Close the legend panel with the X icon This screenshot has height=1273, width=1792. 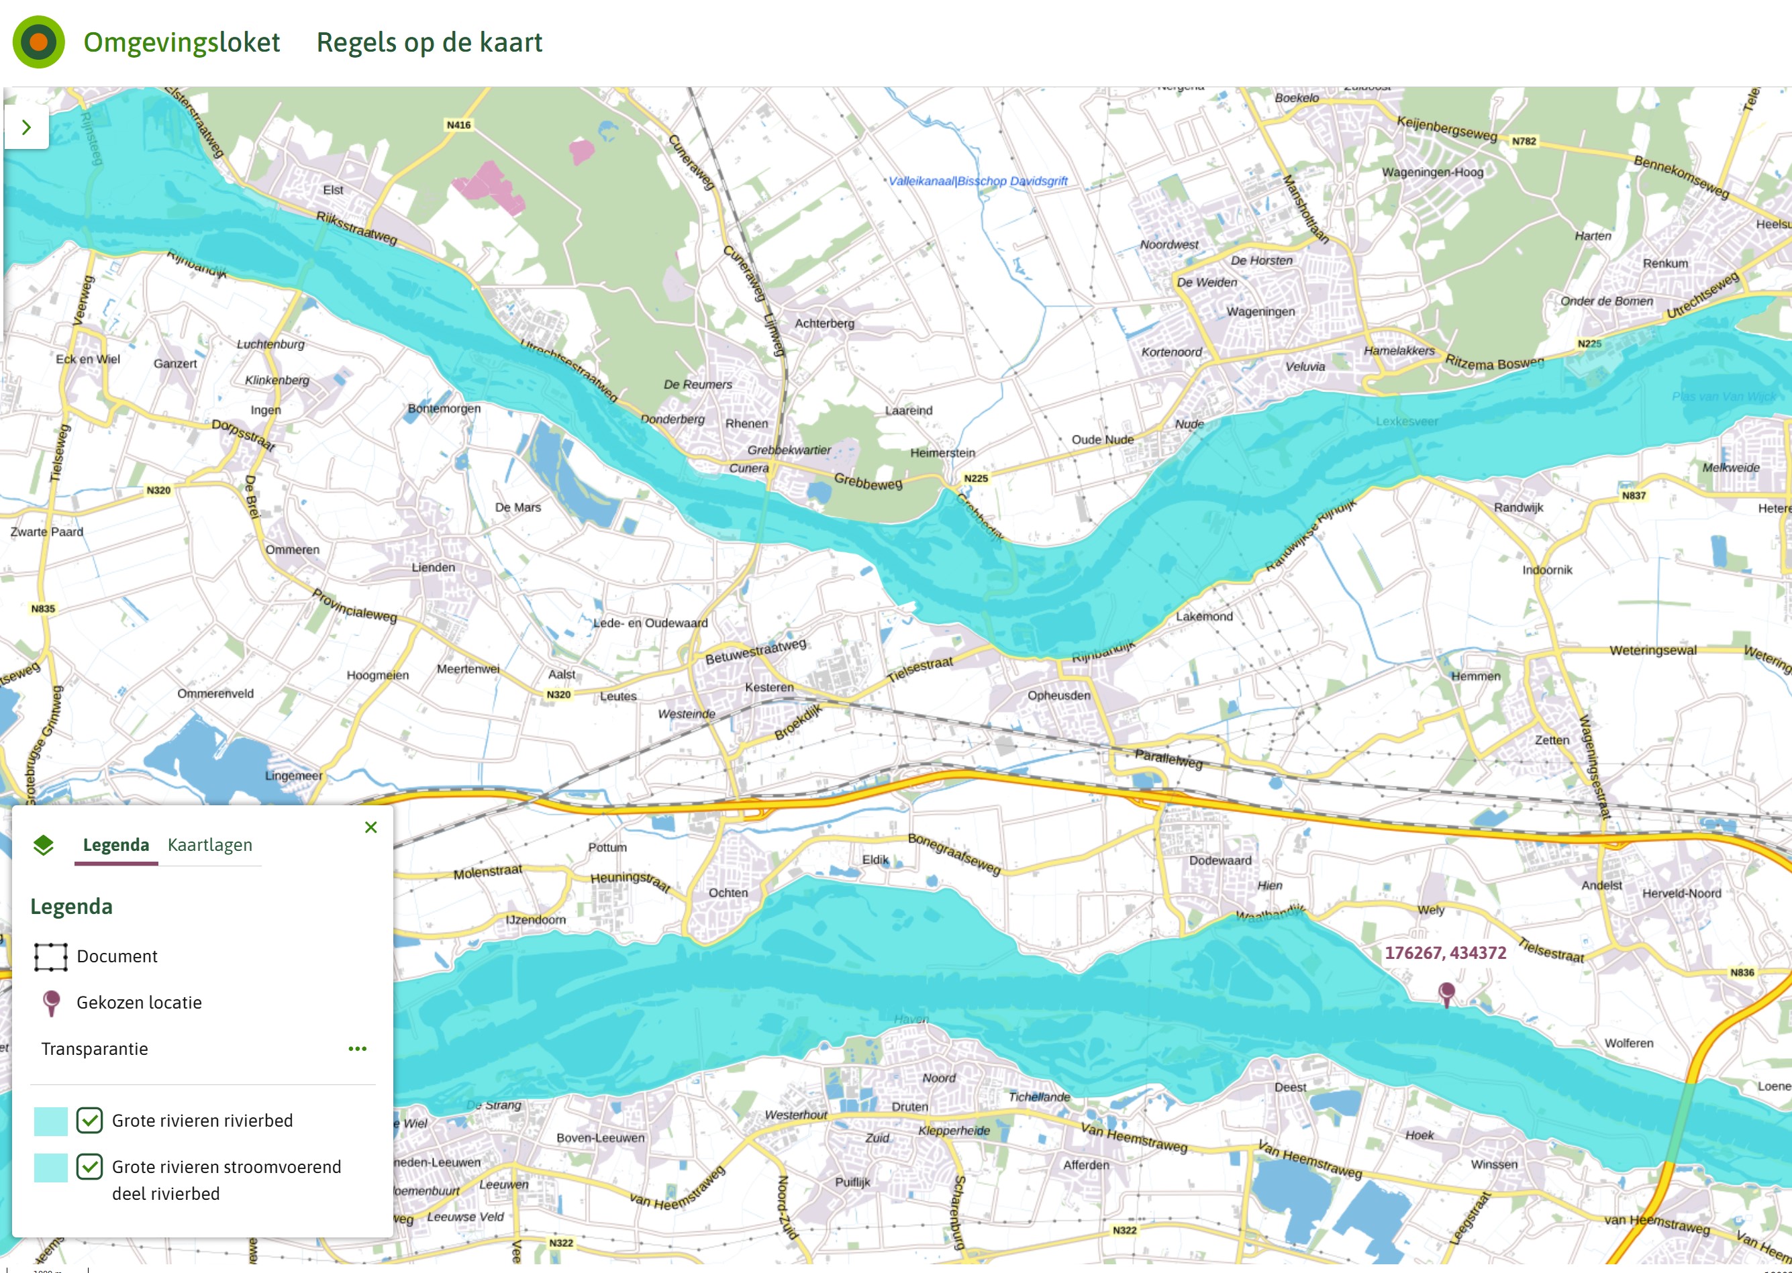tap(370, 827)
